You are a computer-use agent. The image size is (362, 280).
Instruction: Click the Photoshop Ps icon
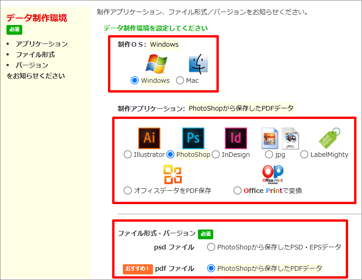tap(193, 138)
